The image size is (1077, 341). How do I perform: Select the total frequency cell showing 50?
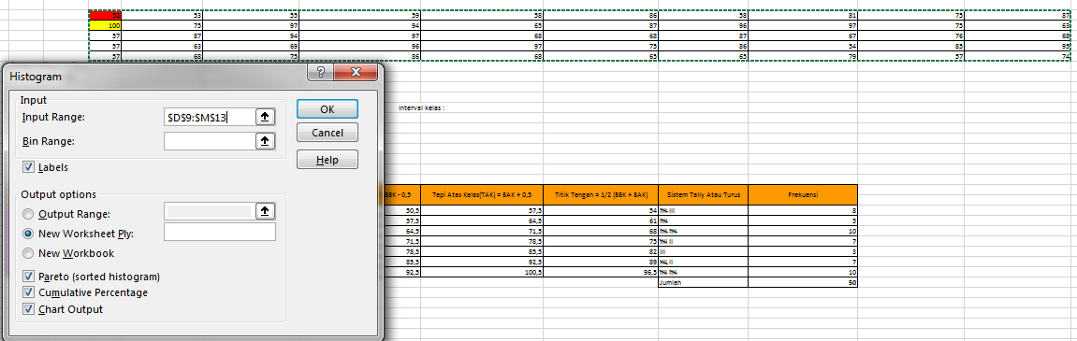point(803,283)
